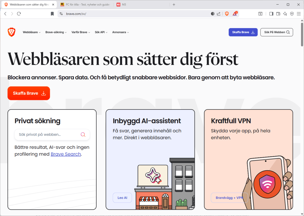This screenshot has width=304, height=216.
Task: Launch Leo AI via the sparkle icon
Action: 285,14
